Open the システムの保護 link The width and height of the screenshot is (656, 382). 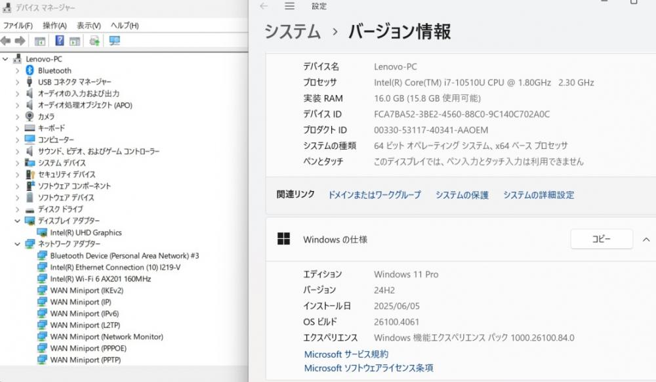(x=462, y=195)
